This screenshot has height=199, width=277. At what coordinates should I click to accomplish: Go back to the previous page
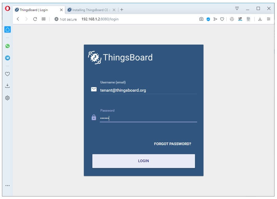[x=18, y=19]
